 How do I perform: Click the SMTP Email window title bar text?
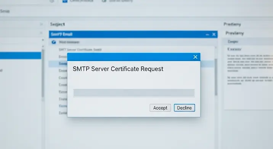(62, 34)
